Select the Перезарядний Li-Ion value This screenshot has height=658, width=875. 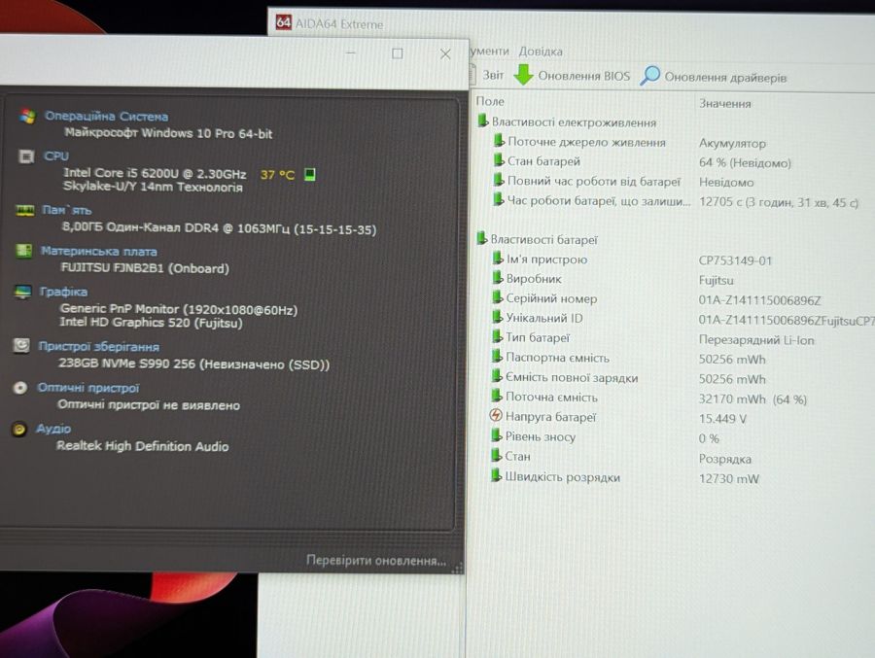point(756,340)
